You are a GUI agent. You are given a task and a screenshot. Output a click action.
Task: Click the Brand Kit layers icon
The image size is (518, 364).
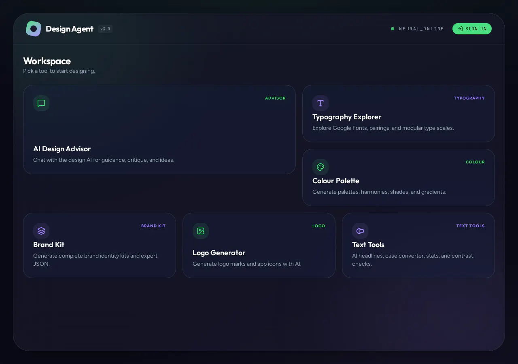pos(41,231)
